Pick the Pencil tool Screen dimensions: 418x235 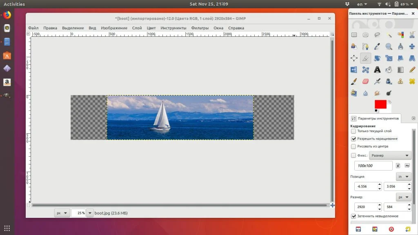click(x=412, y=70)
